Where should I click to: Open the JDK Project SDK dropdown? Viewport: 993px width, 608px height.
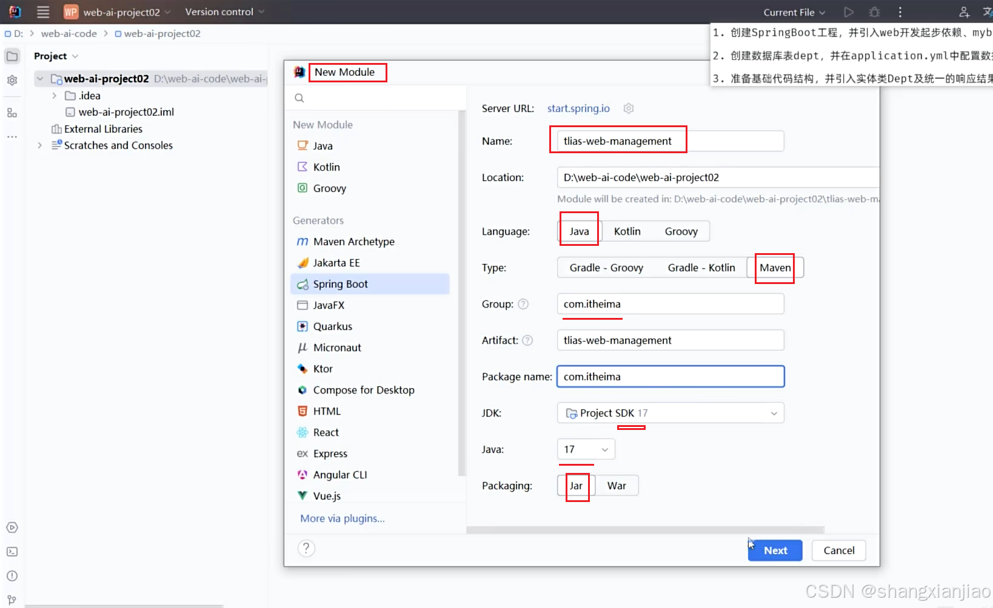click(670, 413)
